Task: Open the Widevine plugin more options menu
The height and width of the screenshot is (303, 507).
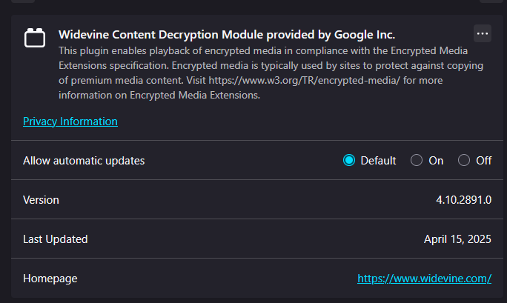Action: (x=483, y=33)
